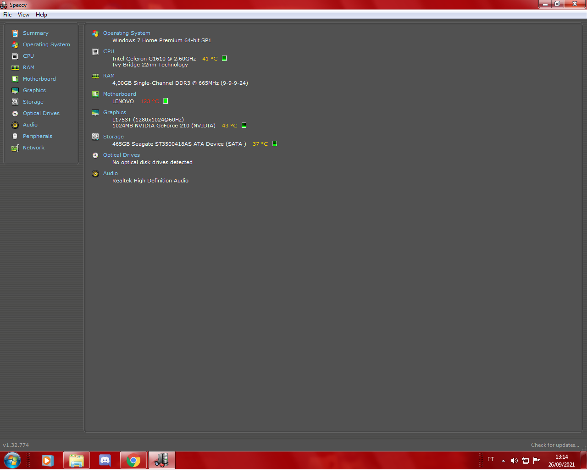This screenshot has height=473, width=587.
Task: Click the RAM stick icon in sidebar
Action: [x=15, y=67]
